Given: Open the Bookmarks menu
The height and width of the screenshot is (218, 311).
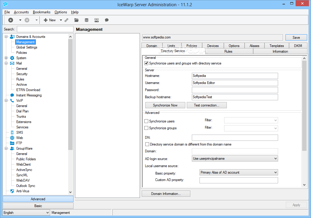Looking at the screenshot, I should tap(42, 12).
